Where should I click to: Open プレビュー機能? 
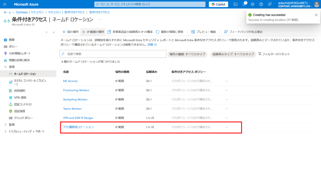tap(204, 32)
